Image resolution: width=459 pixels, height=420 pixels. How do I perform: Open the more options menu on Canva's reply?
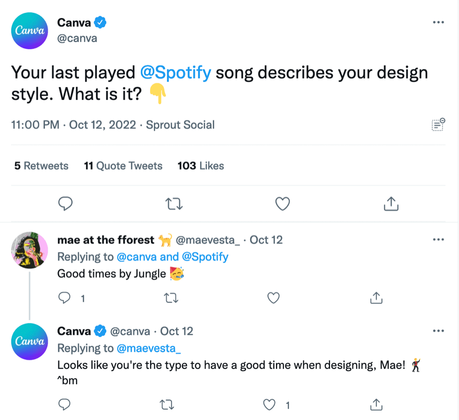click(438, 331)
